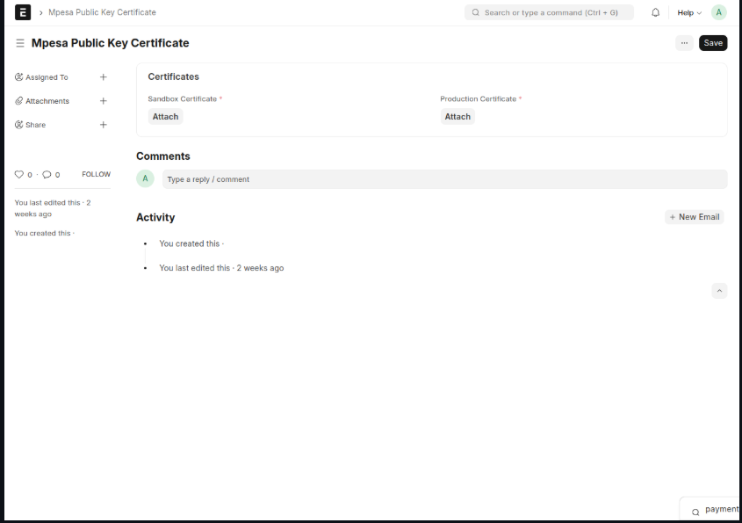
Task: Click the payment text in bottom widget
Action: 722,509
